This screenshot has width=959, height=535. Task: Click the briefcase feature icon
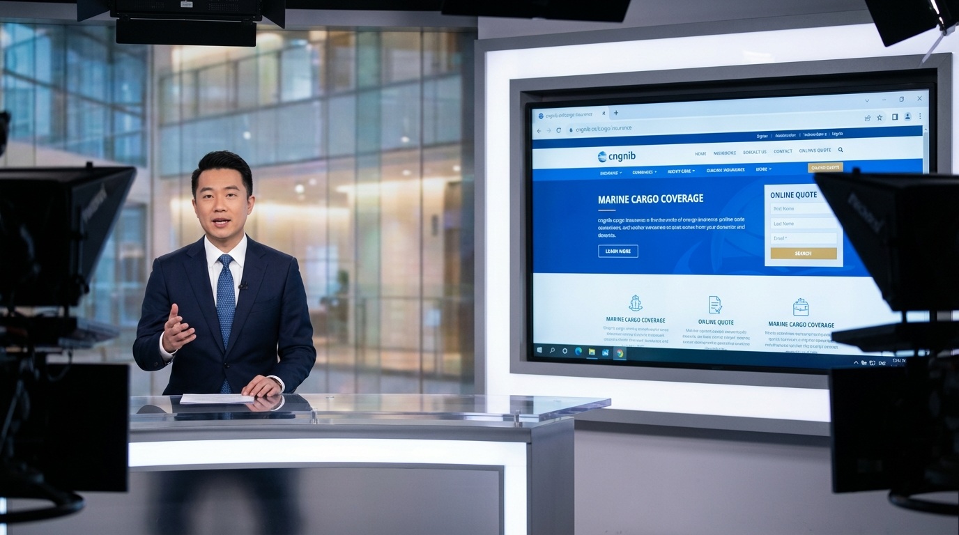coord(801,307)
